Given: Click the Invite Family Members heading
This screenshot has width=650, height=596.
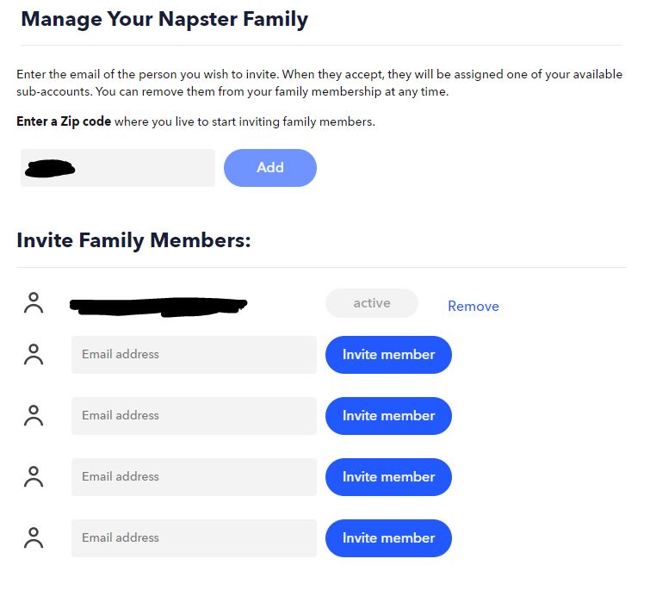Looking at the screenshot, I should click(x=133, y=240).
